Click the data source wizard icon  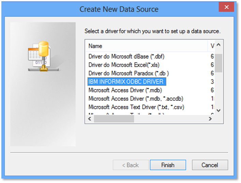pyautogui.click(x=43, y=56)
